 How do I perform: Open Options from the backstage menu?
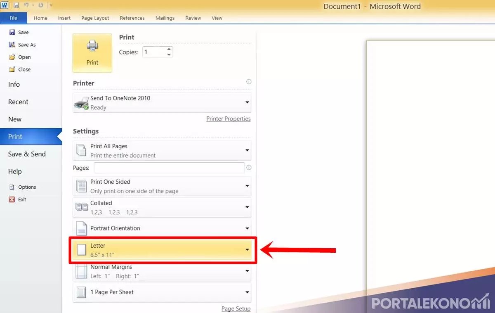(x=23, y=187)
